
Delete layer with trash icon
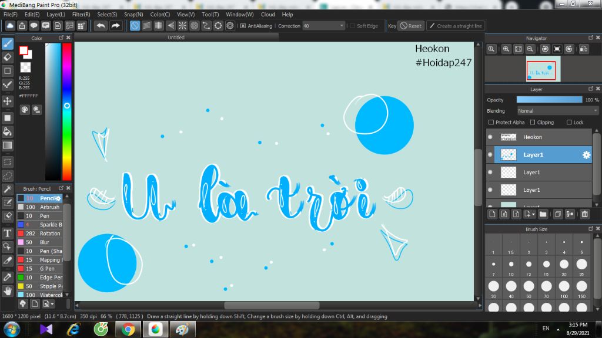[x=585, y=214]
